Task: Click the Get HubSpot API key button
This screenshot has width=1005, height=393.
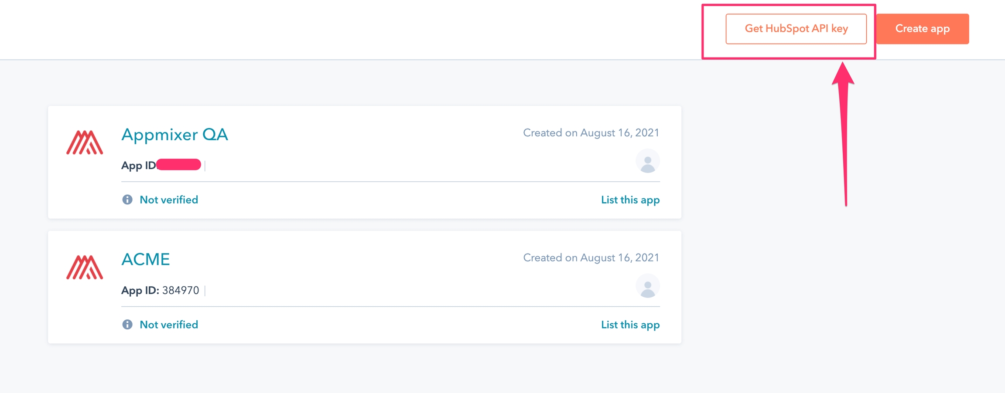Action: tap(796, 29)
